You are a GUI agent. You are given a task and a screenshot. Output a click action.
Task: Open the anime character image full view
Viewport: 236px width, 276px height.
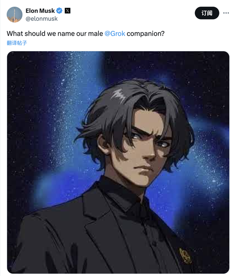tap(118, 162)
